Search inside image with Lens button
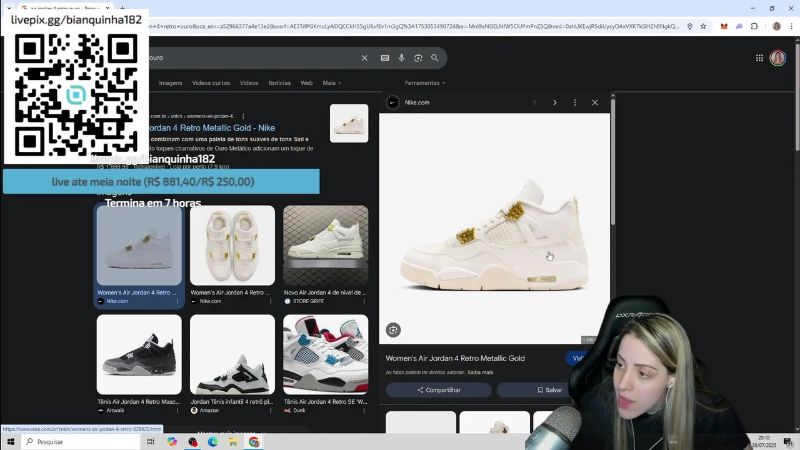Image resolution: width=800 pixels, height=450 pixels. pyautogui.click(x=393, y=330)
